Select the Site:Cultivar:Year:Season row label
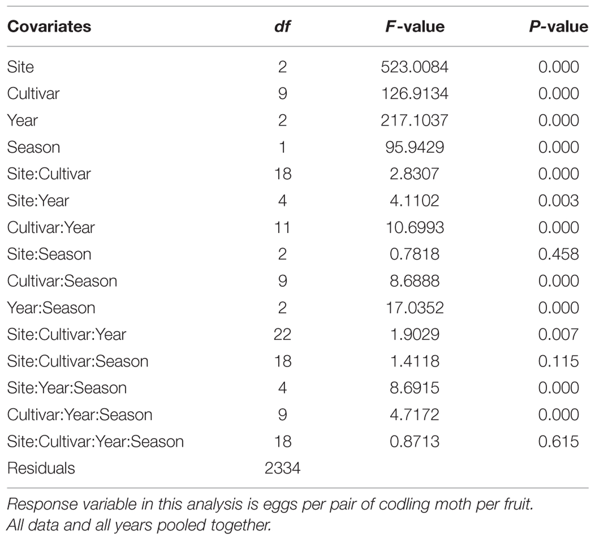The width and height of the screenshot is (595, 540). point(95,442)
